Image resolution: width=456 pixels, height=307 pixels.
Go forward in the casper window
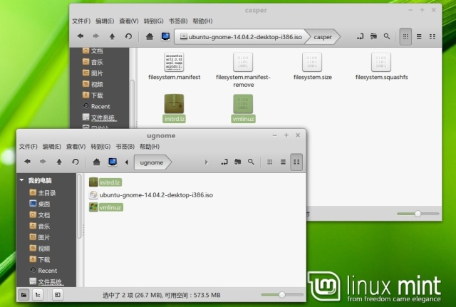pyautogui.click(x=95, y=36)
